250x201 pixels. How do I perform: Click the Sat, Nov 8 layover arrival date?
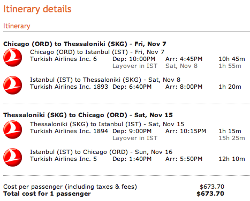click(181, 66)
